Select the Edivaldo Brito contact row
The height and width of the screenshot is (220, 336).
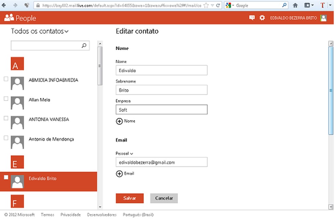[48, 181]
